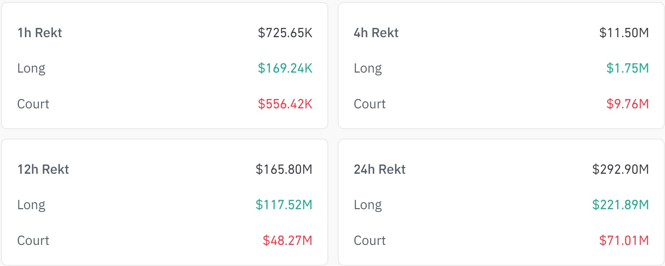
Task: Click the red $71.01M Court value
Action: pyautogui.click(x=624, y=241)
